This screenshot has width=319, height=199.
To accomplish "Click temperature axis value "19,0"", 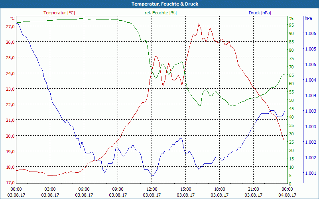I will click(10, 152).
